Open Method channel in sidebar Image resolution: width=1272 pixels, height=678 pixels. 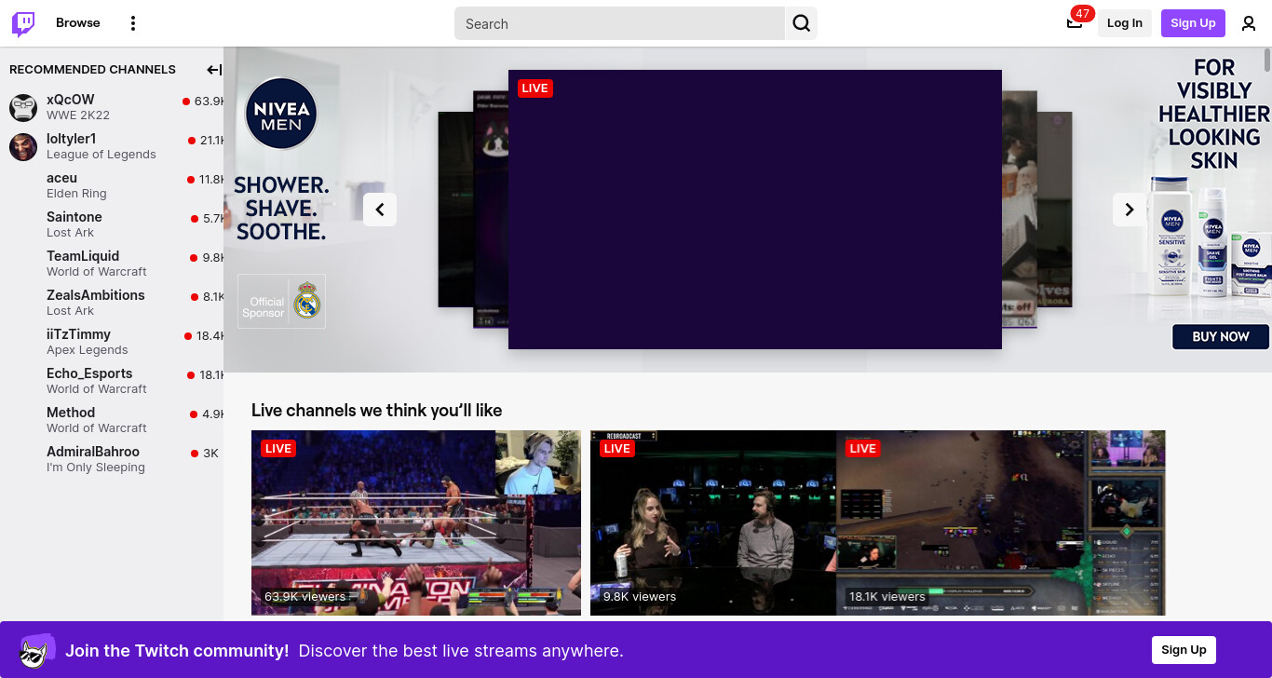click(x=112, y=420)
